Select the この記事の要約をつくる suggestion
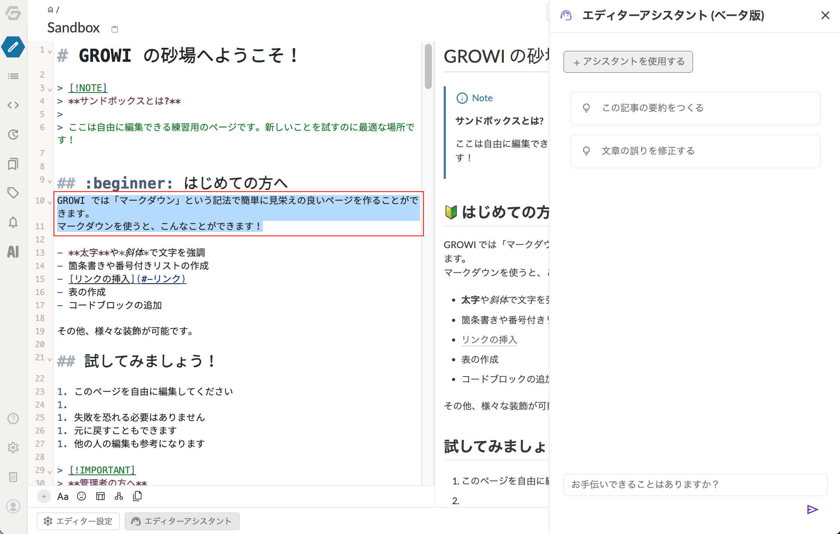This screenshot has height=534, width=840. [x=695, y=108]
